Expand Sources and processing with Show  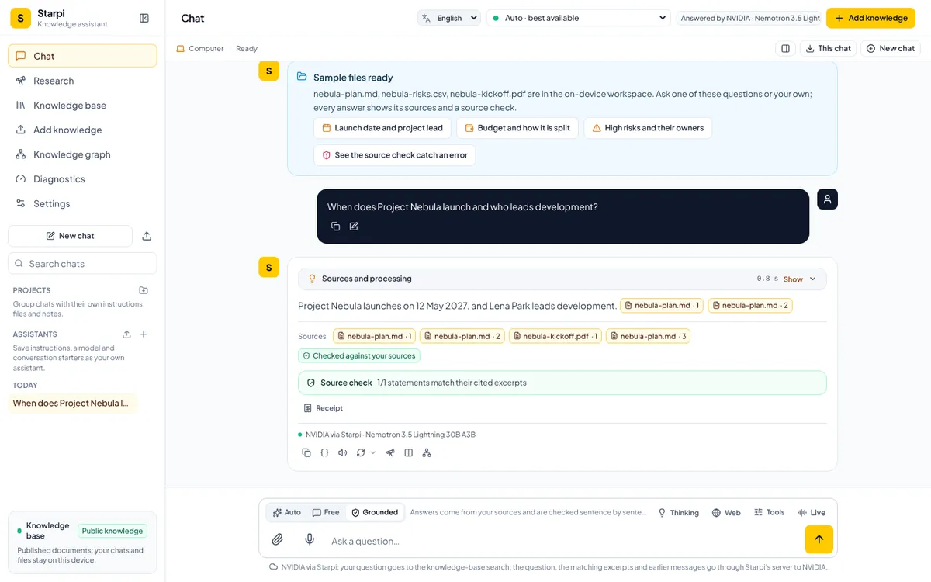pyautogui.click(x=800, y=279)
